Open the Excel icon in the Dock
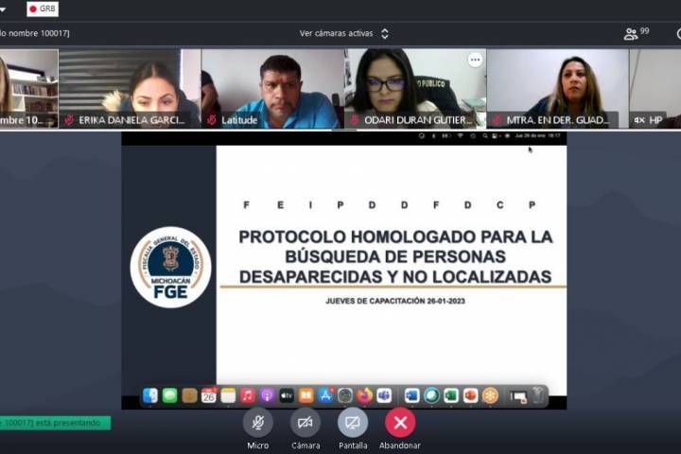The width and height of the screenshot is (681, 454). tap(451, 395)
